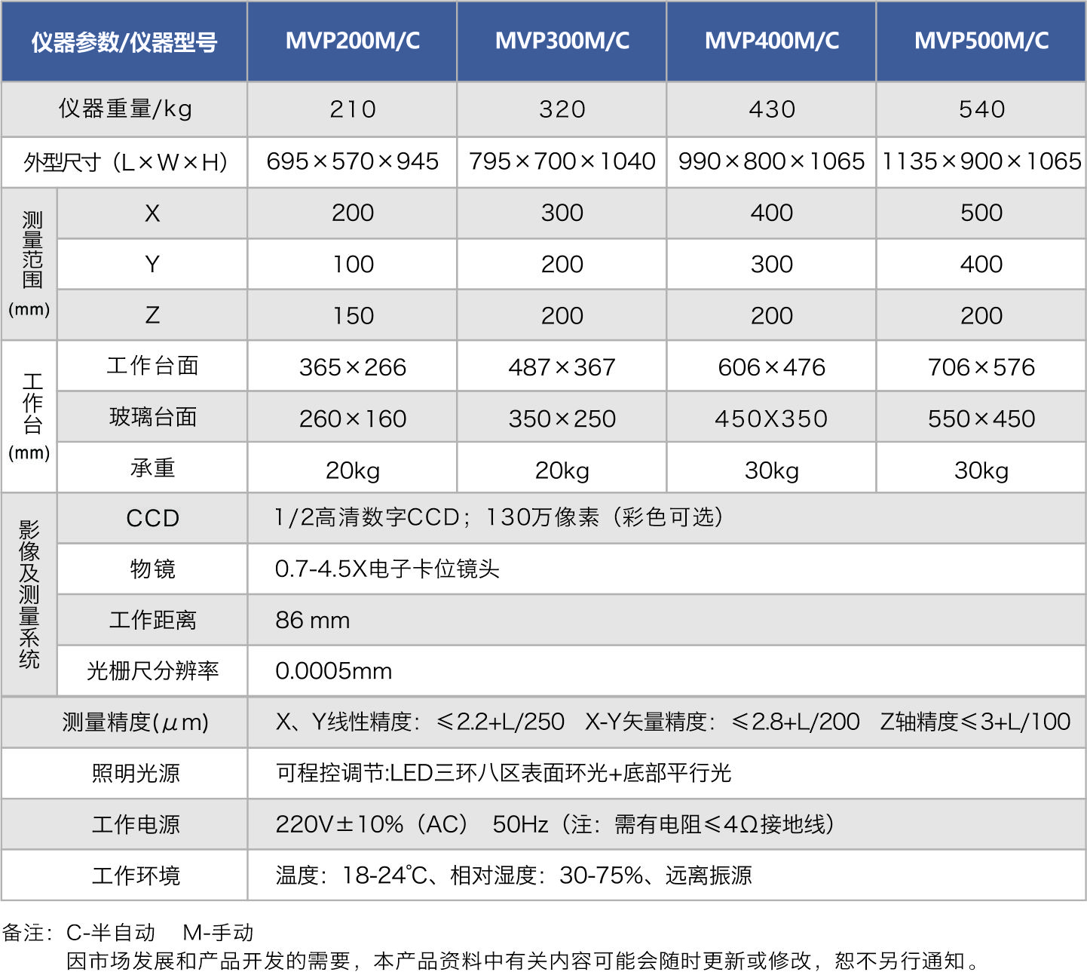Select the 仪器重量/kg row label
Screen dimensions: 1087x972
[124, 109]
